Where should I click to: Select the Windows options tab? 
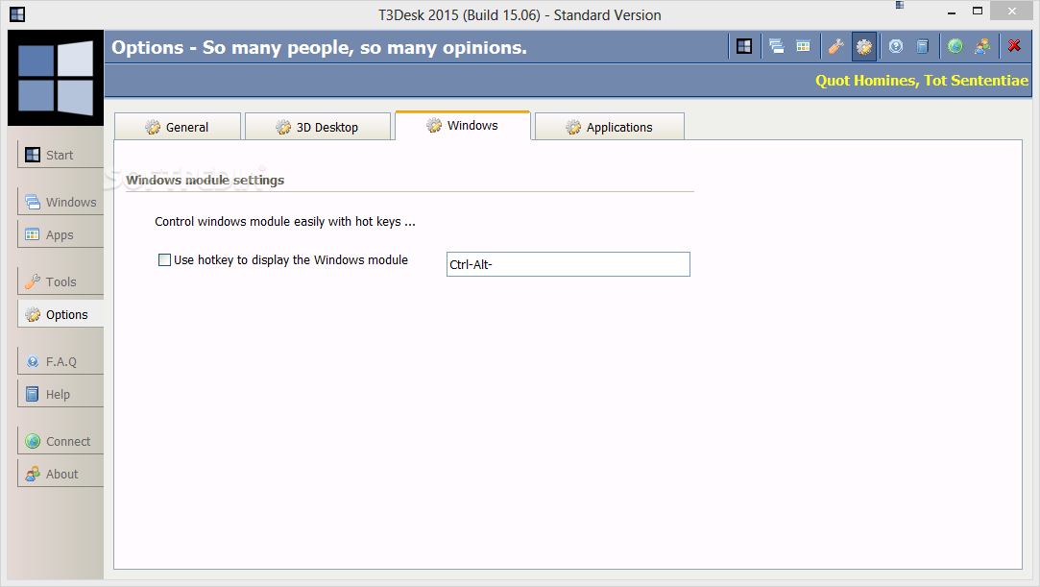point(463,125)
